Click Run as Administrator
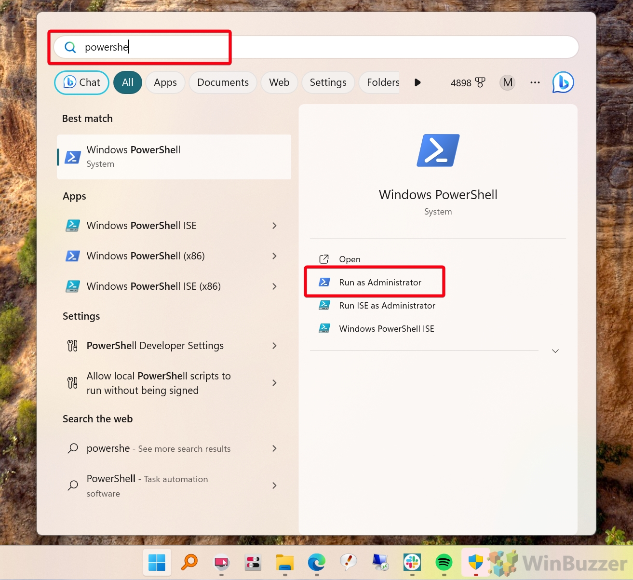This screenshot has height=580, width=633. tap(380, 282)
